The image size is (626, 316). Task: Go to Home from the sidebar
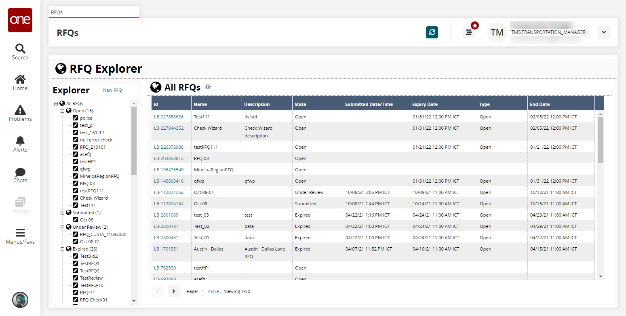pos(20,82)
